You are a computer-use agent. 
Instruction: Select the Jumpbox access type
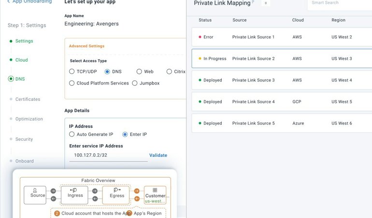(135, 83)
